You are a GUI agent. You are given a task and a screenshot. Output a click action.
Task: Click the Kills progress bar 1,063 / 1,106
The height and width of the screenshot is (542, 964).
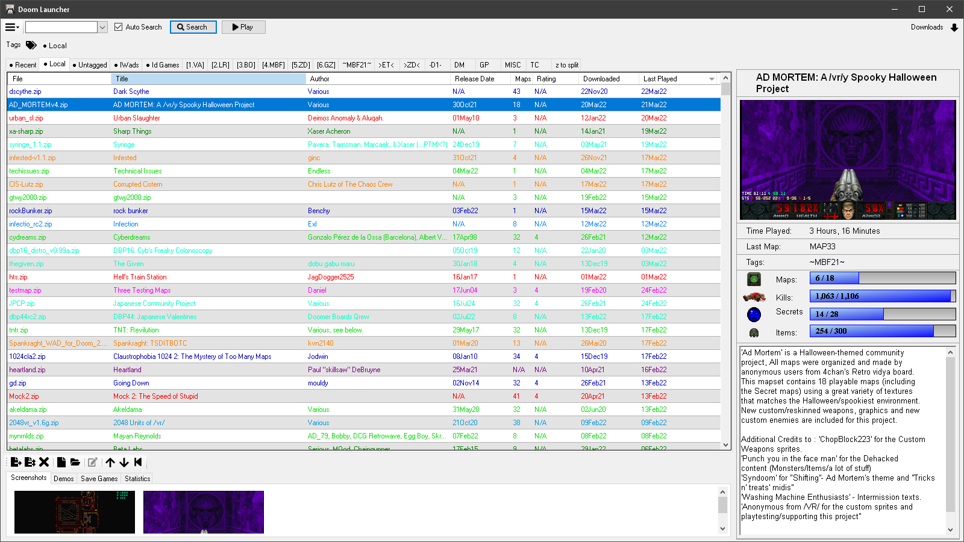coord(883,296)
